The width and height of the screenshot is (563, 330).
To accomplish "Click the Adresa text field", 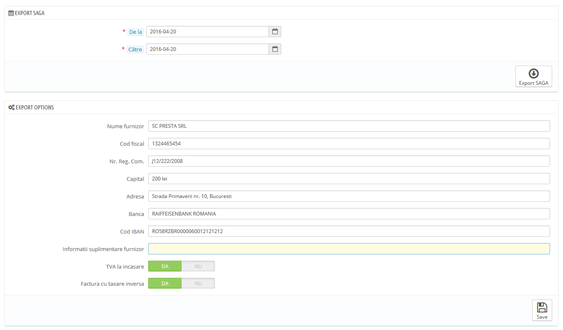I will (x=349, y=196).
